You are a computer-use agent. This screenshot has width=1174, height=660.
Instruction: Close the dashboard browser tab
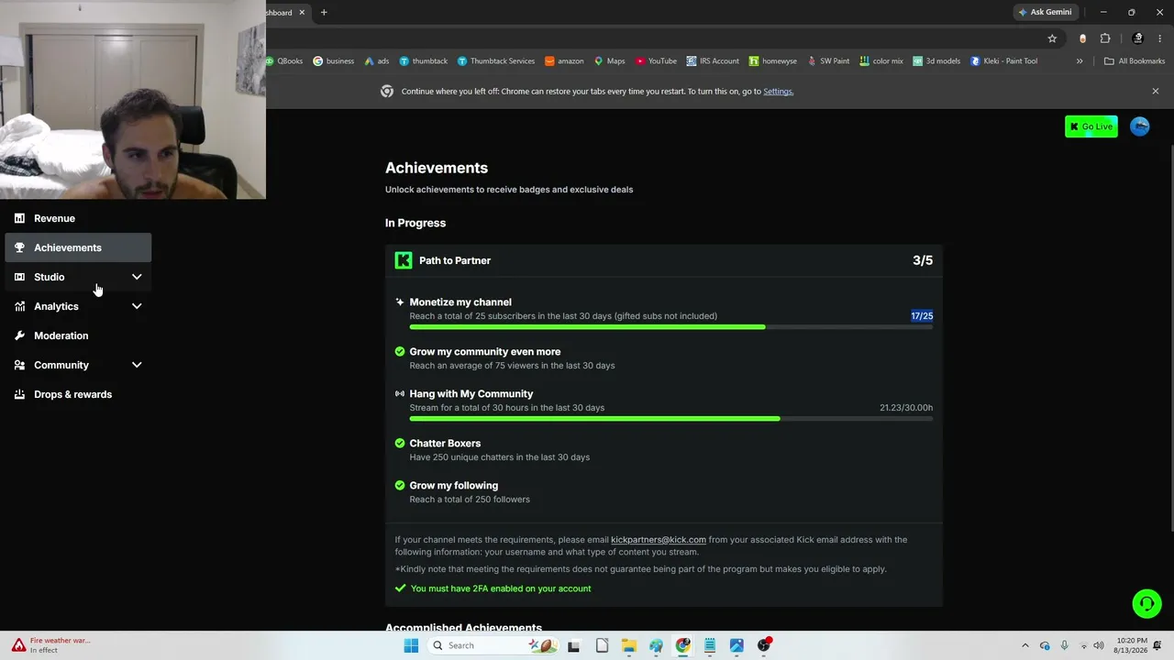click(302, 12)
